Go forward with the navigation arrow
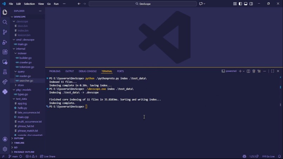 coord(85,4)
